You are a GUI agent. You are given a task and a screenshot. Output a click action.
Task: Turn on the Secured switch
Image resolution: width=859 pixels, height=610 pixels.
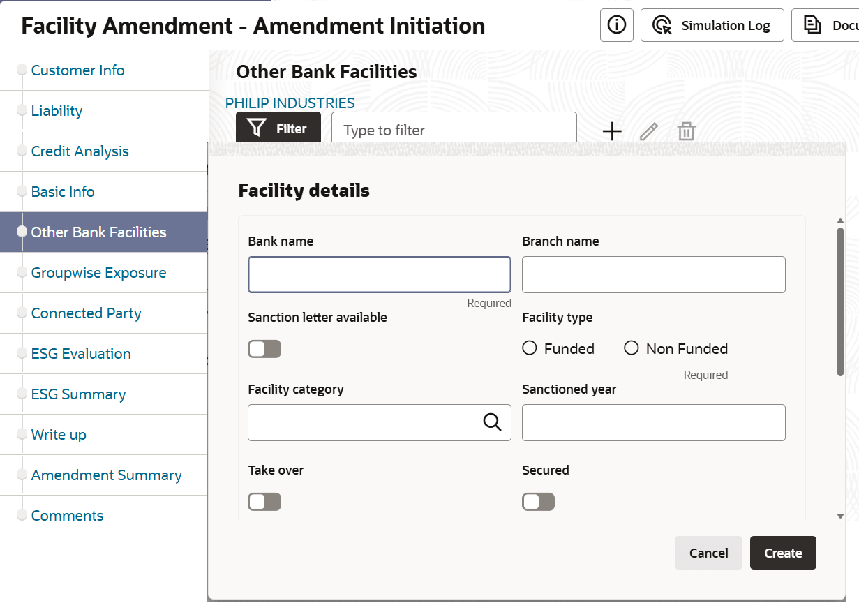pos(538,502)
